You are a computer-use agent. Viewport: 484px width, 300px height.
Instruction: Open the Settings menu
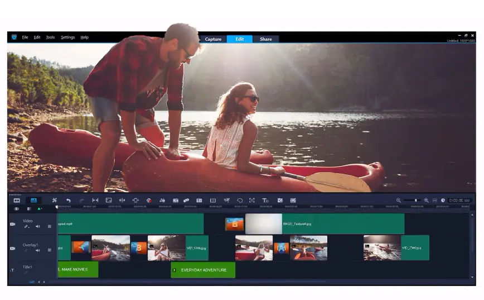pos(67,37)
